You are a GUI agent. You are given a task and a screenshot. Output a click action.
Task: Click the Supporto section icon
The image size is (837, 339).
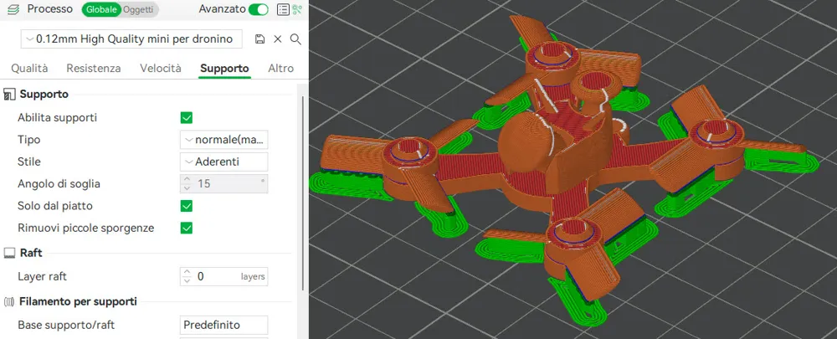[x=10, y=95]
